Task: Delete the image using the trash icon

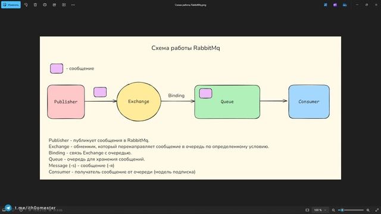Action: click(x=35, y=5)
